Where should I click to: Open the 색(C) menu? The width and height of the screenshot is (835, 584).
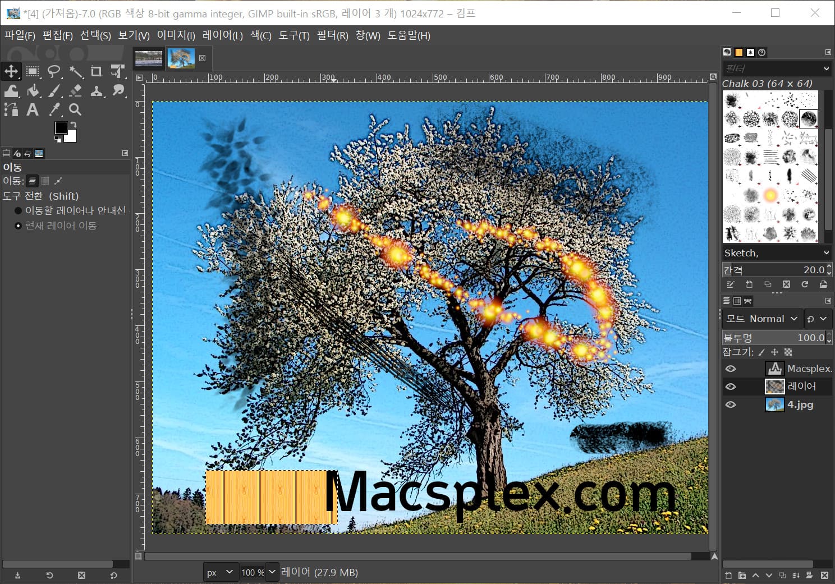260,35
